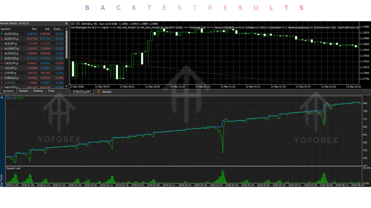Select the AUDNZD.p symbol row
The image size is (371, 208).
32,49
